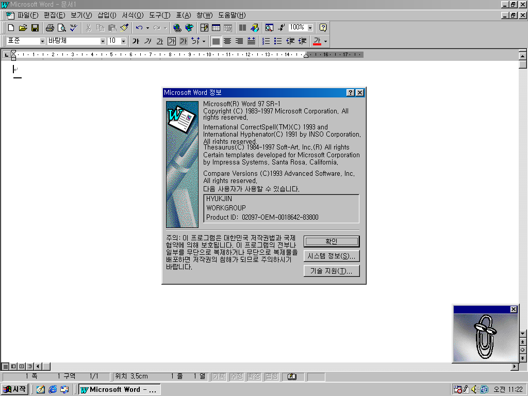Open the 서식(O) menu
The height and width of the screenshot is (396, 528).
click(x=133, y=15)
